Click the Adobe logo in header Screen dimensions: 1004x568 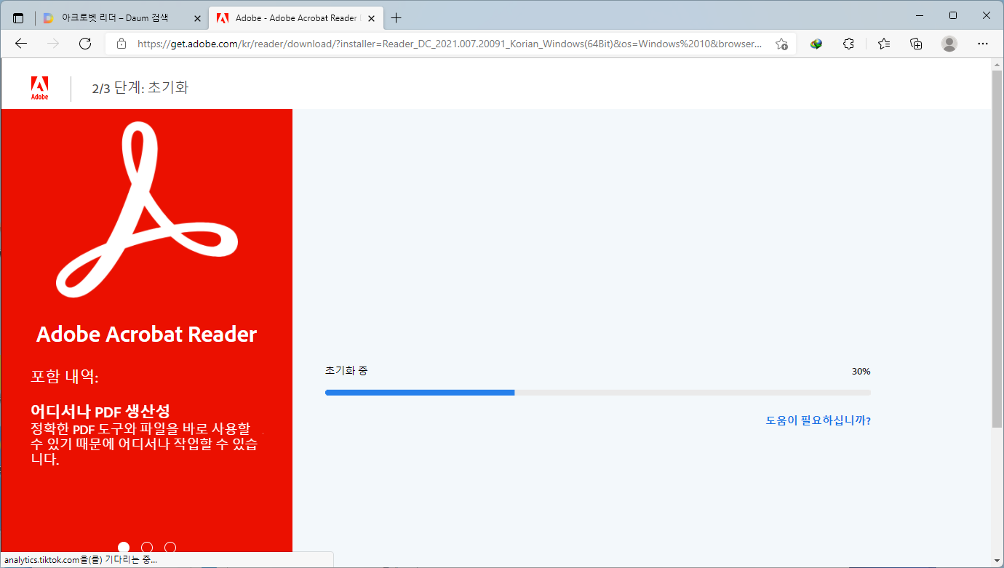pyautogui.click(x=40, y=88)
